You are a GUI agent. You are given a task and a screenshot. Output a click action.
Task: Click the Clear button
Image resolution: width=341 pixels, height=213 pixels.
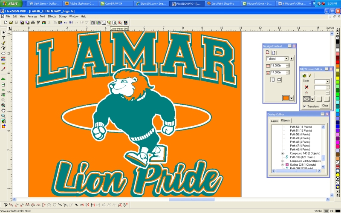[x=325, y=106]
